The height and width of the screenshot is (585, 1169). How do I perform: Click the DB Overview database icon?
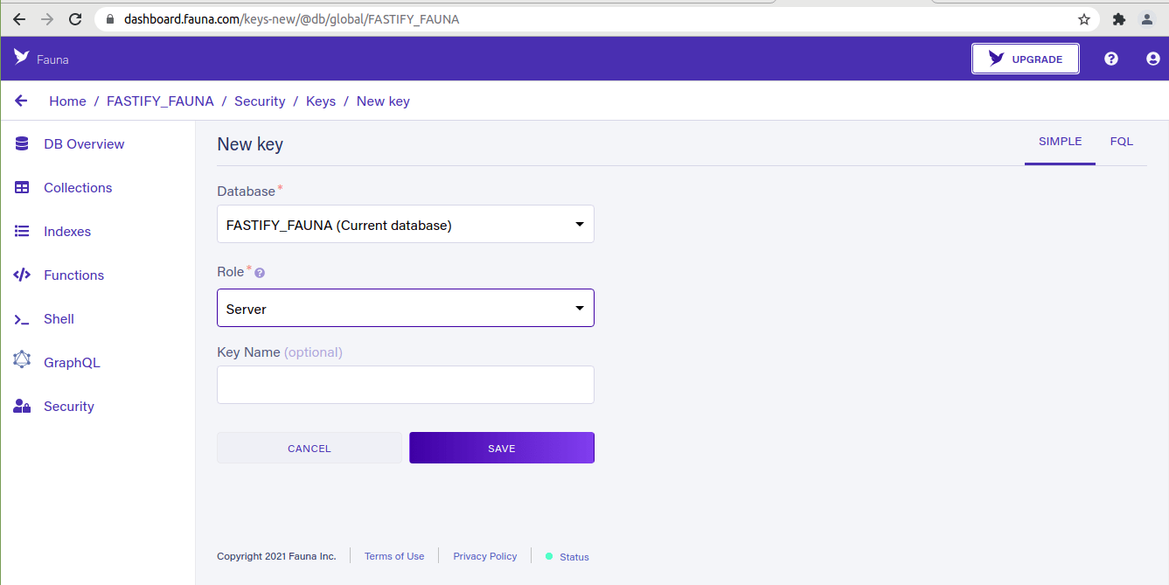pos(22,143)
